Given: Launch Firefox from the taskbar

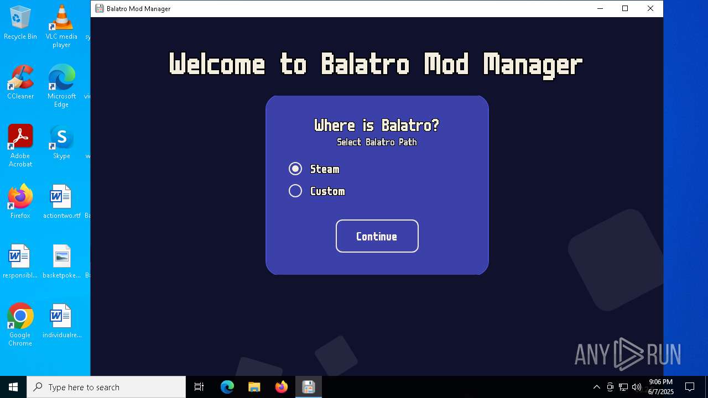Looking at the screenshot, I should [x=282, y=387].
